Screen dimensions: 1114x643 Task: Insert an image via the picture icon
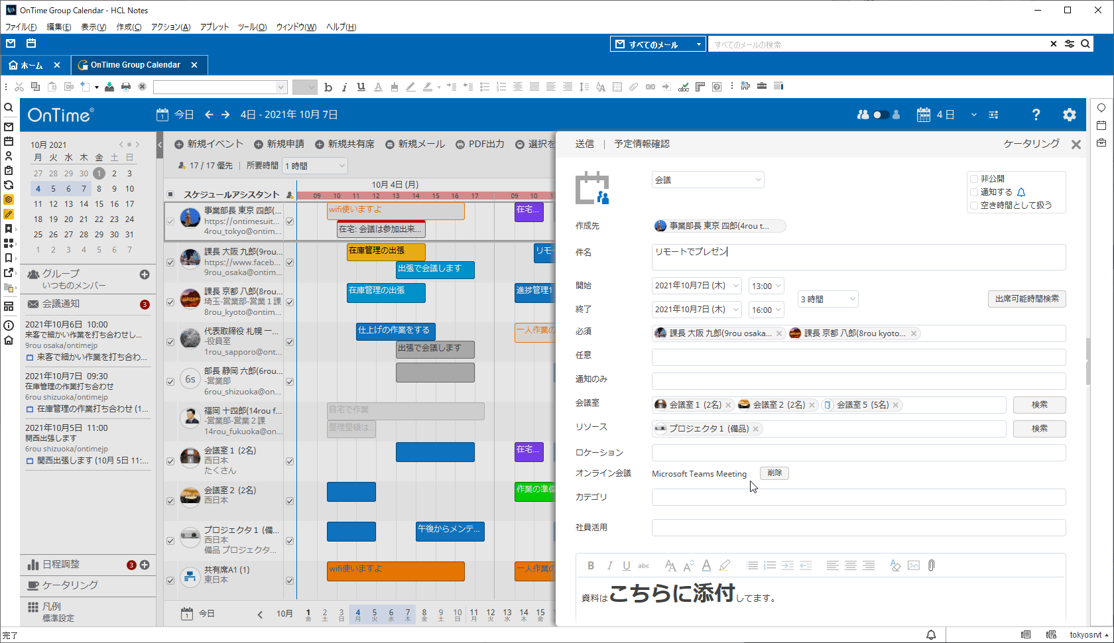(x=913, y=565)
